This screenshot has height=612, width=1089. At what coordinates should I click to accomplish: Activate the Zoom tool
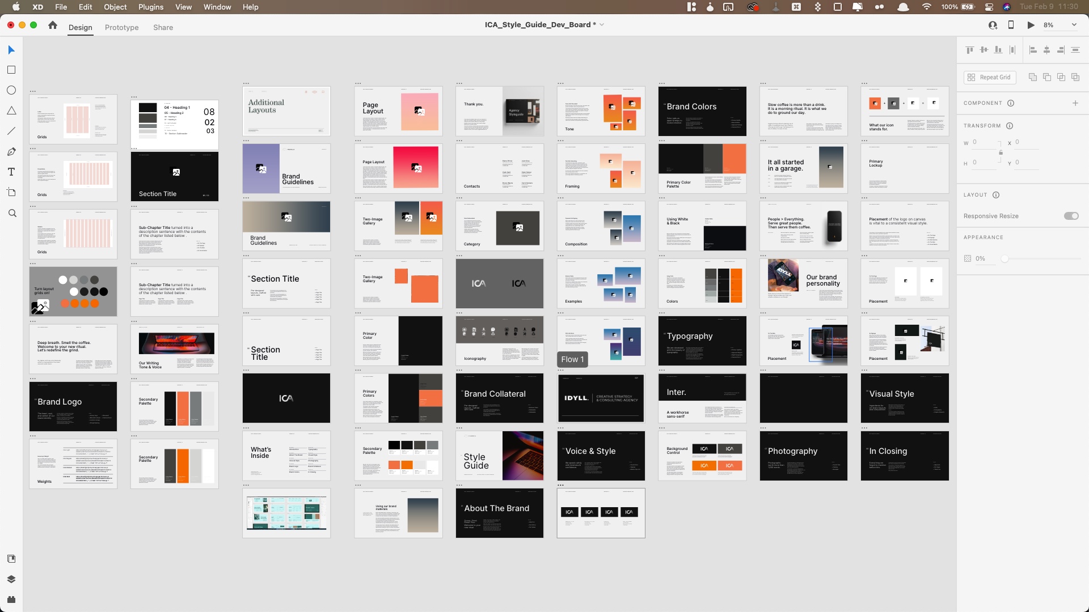coord(12,214)
